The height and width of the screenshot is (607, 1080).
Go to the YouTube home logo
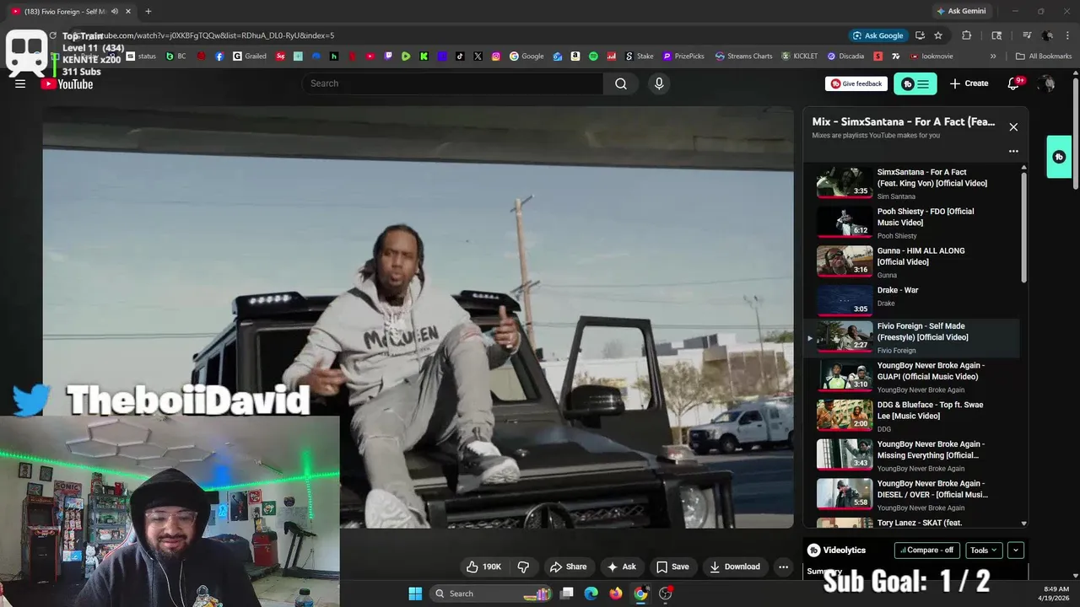pyautogui.click(x=67, y=83)
